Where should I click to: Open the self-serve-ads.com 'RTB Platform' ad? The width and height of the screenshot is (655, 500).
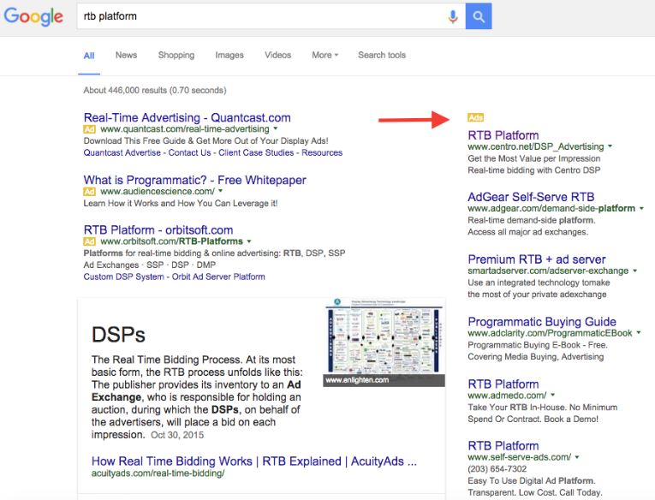click(503, 446)
